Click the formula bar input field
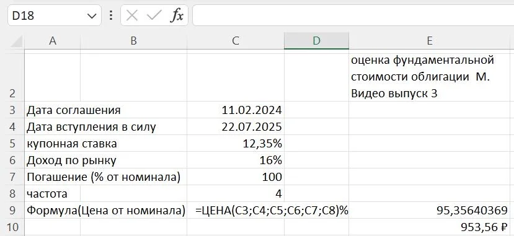 [x=353, y=15]
